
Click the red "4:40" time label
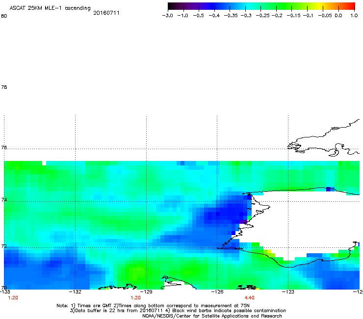click(x=249, y=298)
